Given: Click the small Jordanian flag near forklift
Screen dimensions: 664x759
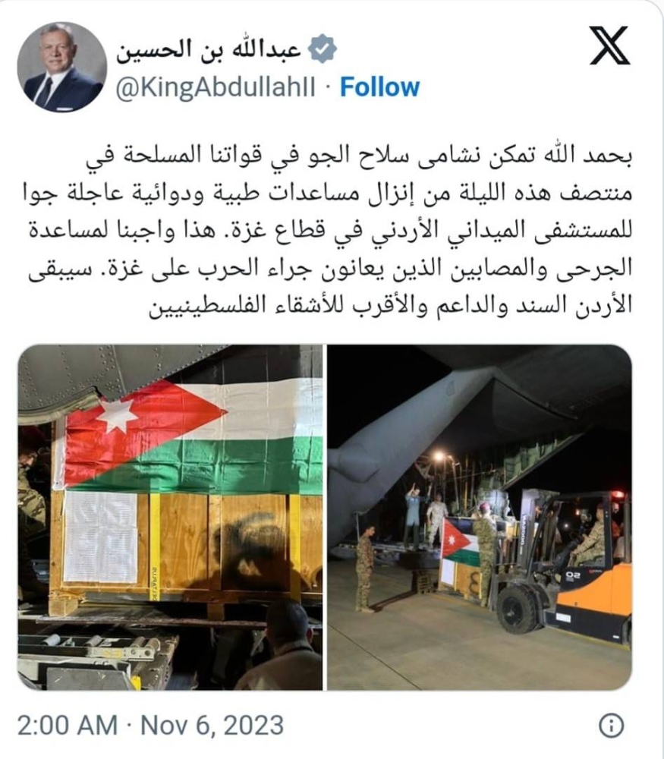Looking at the screenshot, I should pyautogui.click(x=460, y=541).
